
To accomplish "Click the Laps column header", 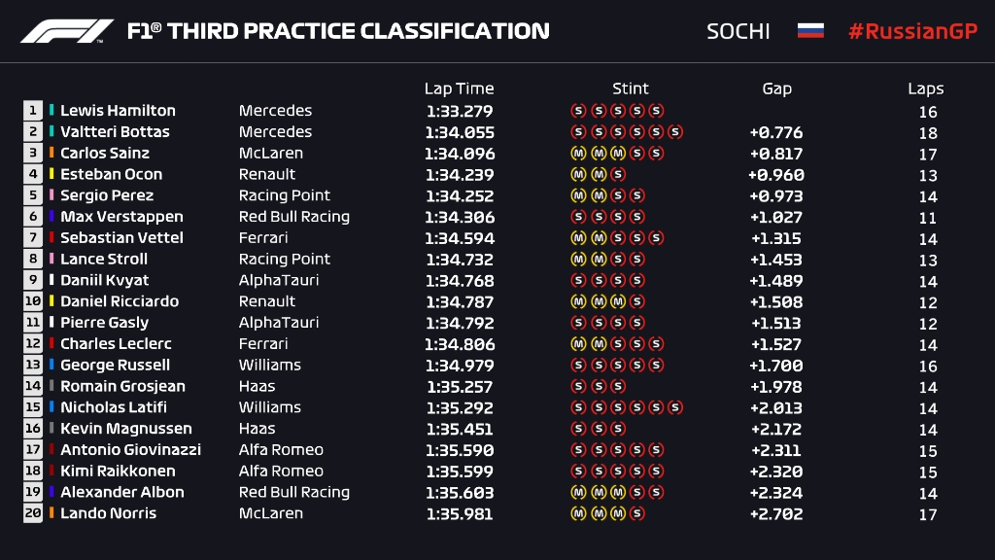I will tap(926, 88).
